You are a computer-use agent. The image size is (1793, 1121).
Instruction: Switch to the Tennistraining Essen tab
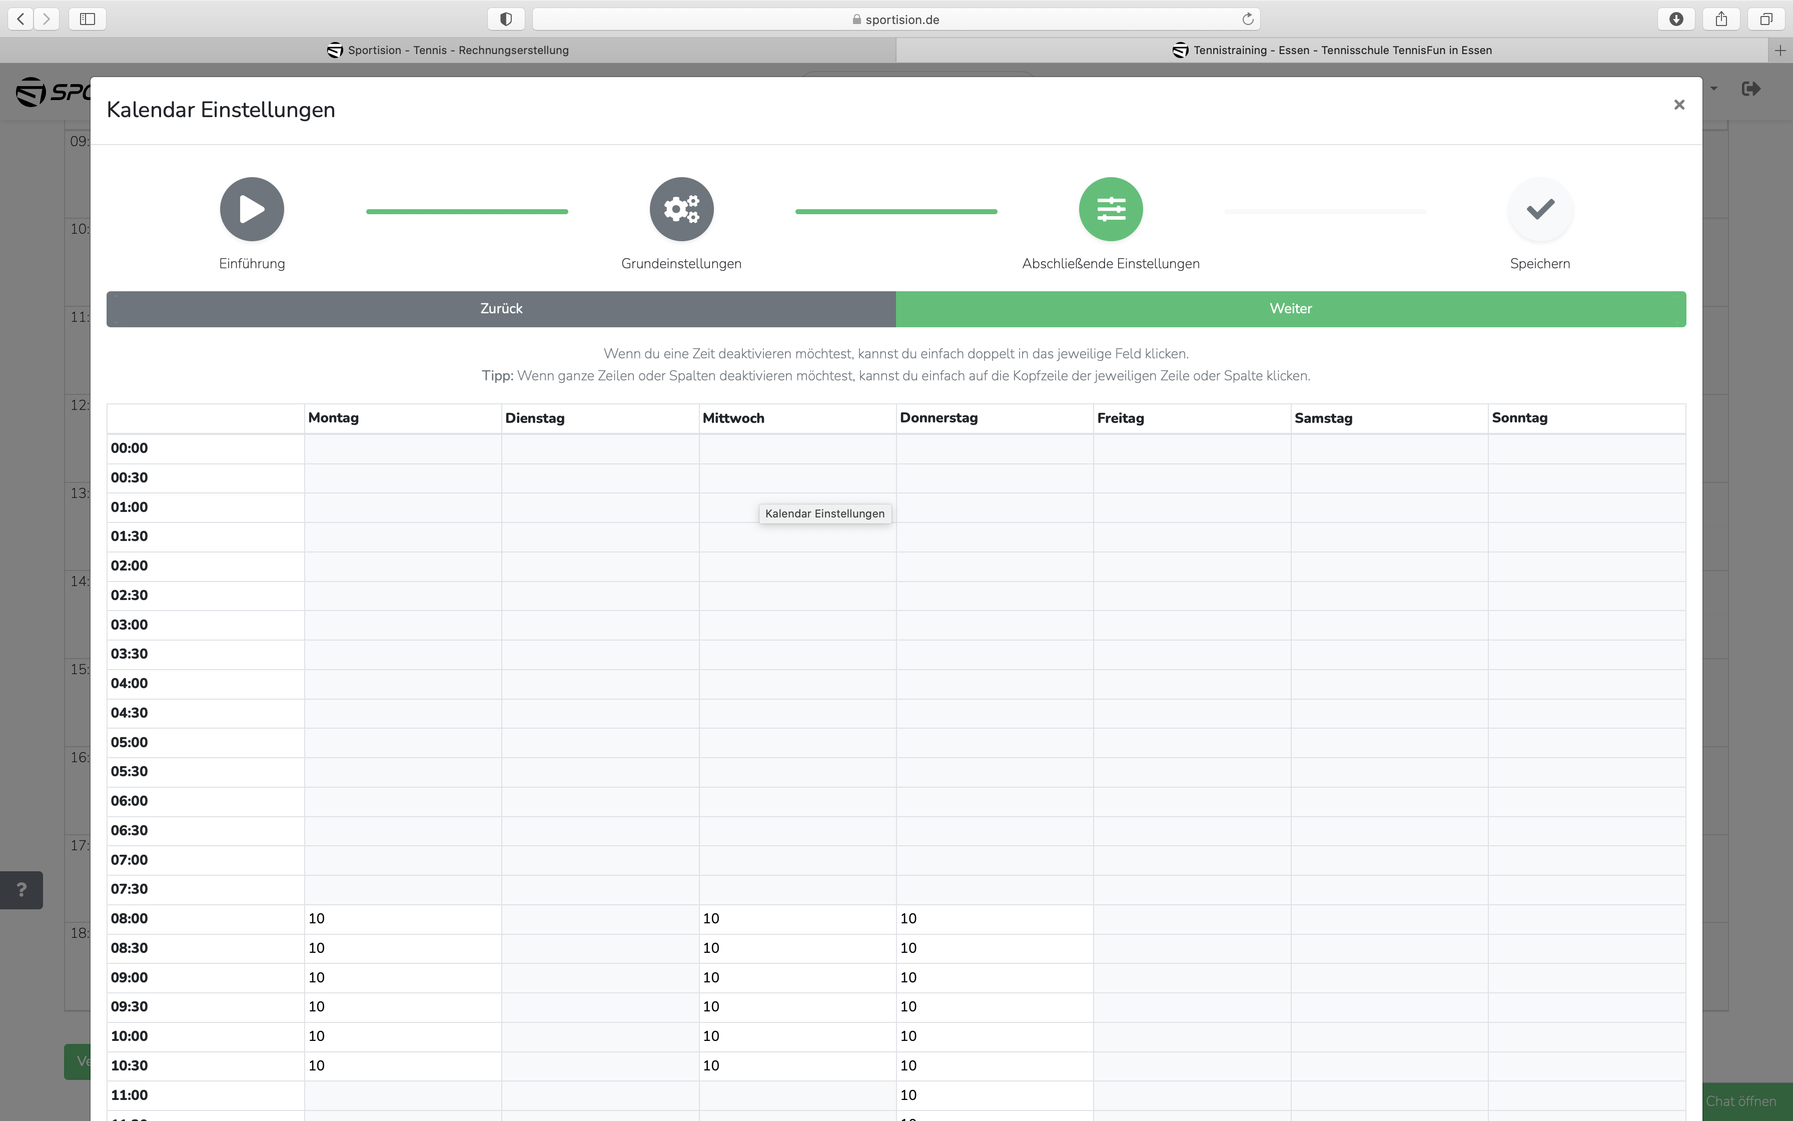(x=1332, y=51)
